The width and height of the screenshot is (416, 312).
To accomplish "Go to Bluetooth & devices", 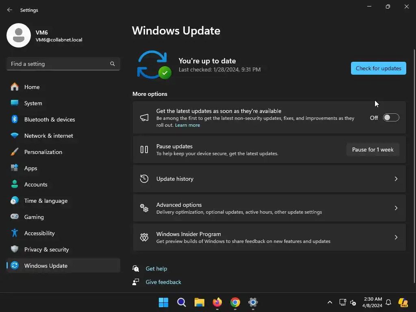I will 63,119.
